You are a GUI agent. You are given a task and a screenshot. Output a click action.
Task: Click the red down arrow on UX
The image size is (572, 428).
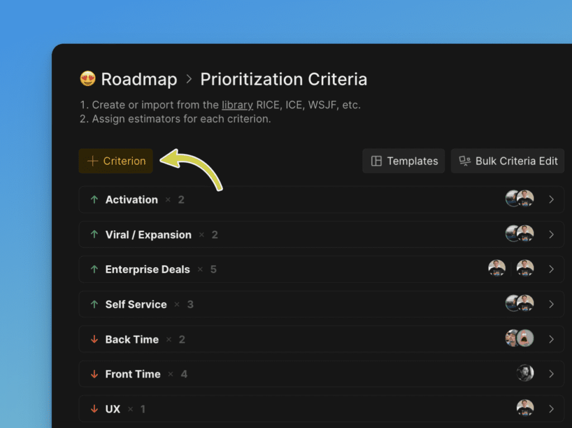[x=94, y=409]
